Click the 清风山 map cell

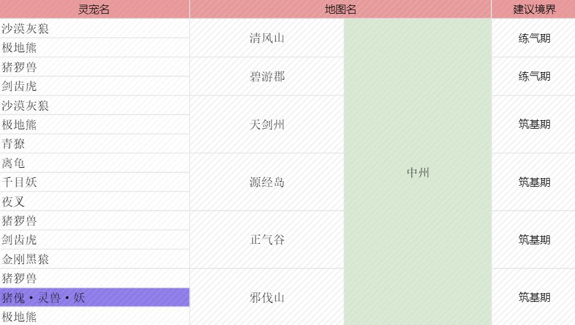[x=267, y=39]
